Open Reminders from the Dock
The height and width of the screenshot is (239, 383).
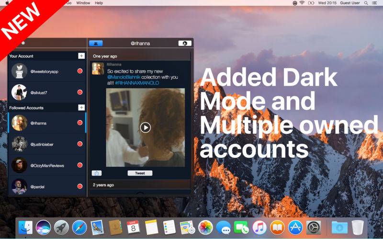tap(169, 228)
